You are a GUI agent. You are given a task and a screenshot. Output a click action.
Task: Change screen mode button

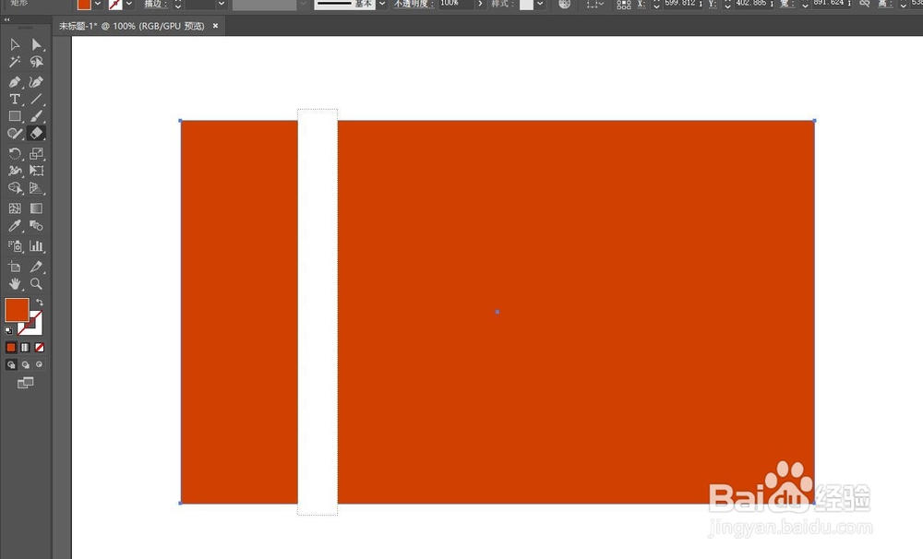point(25,383)
